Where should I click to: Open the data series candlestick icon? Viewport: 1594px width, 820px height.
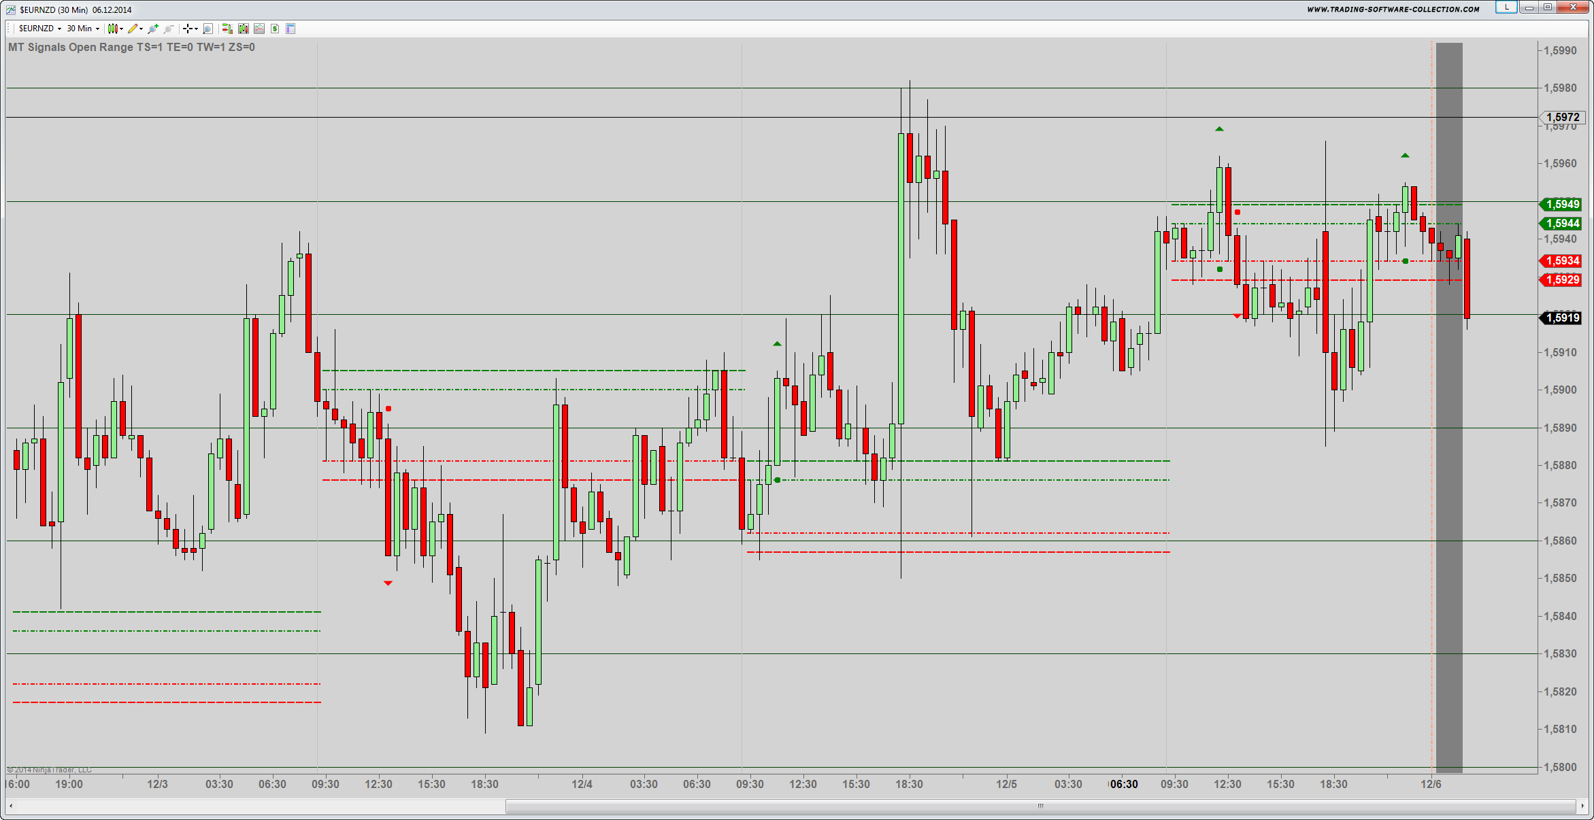[243, 29]
